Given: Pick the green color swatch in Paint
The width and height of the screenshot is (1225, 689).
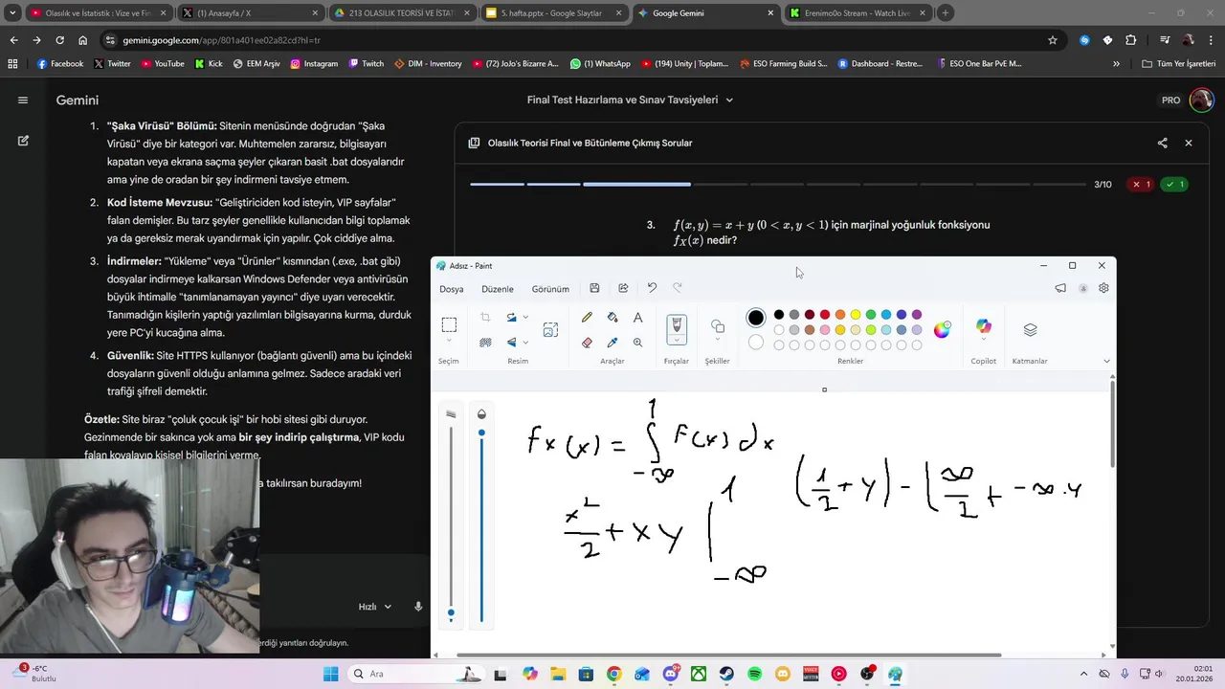Looking at the screenshot, I should (x=871, y=315).
